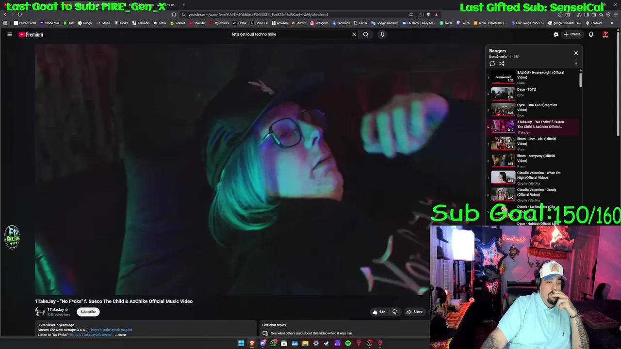Open the account avatar menu
Screen dimensions: 621x349
pyautogui.click(x=605, y=34)
